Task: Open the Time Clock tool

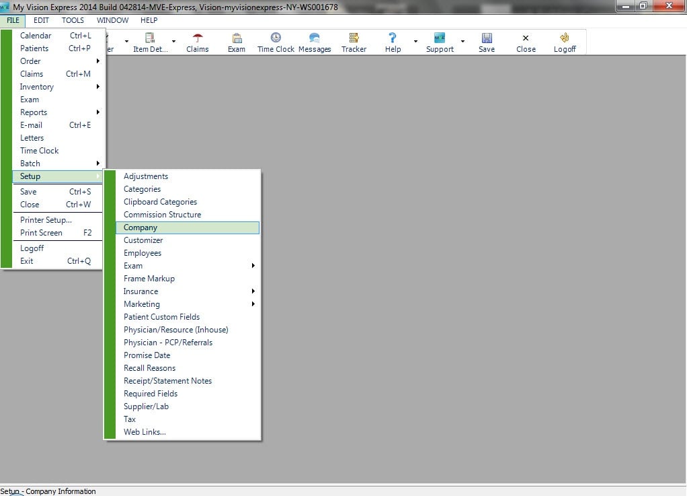Action: pyautogui.click(x=275, y=42)
